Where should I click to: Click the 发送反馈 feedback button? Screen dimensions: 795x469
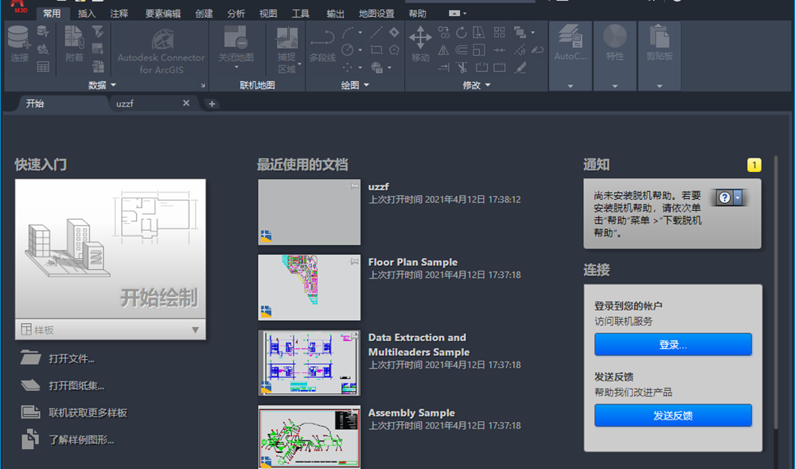point(672,415)
